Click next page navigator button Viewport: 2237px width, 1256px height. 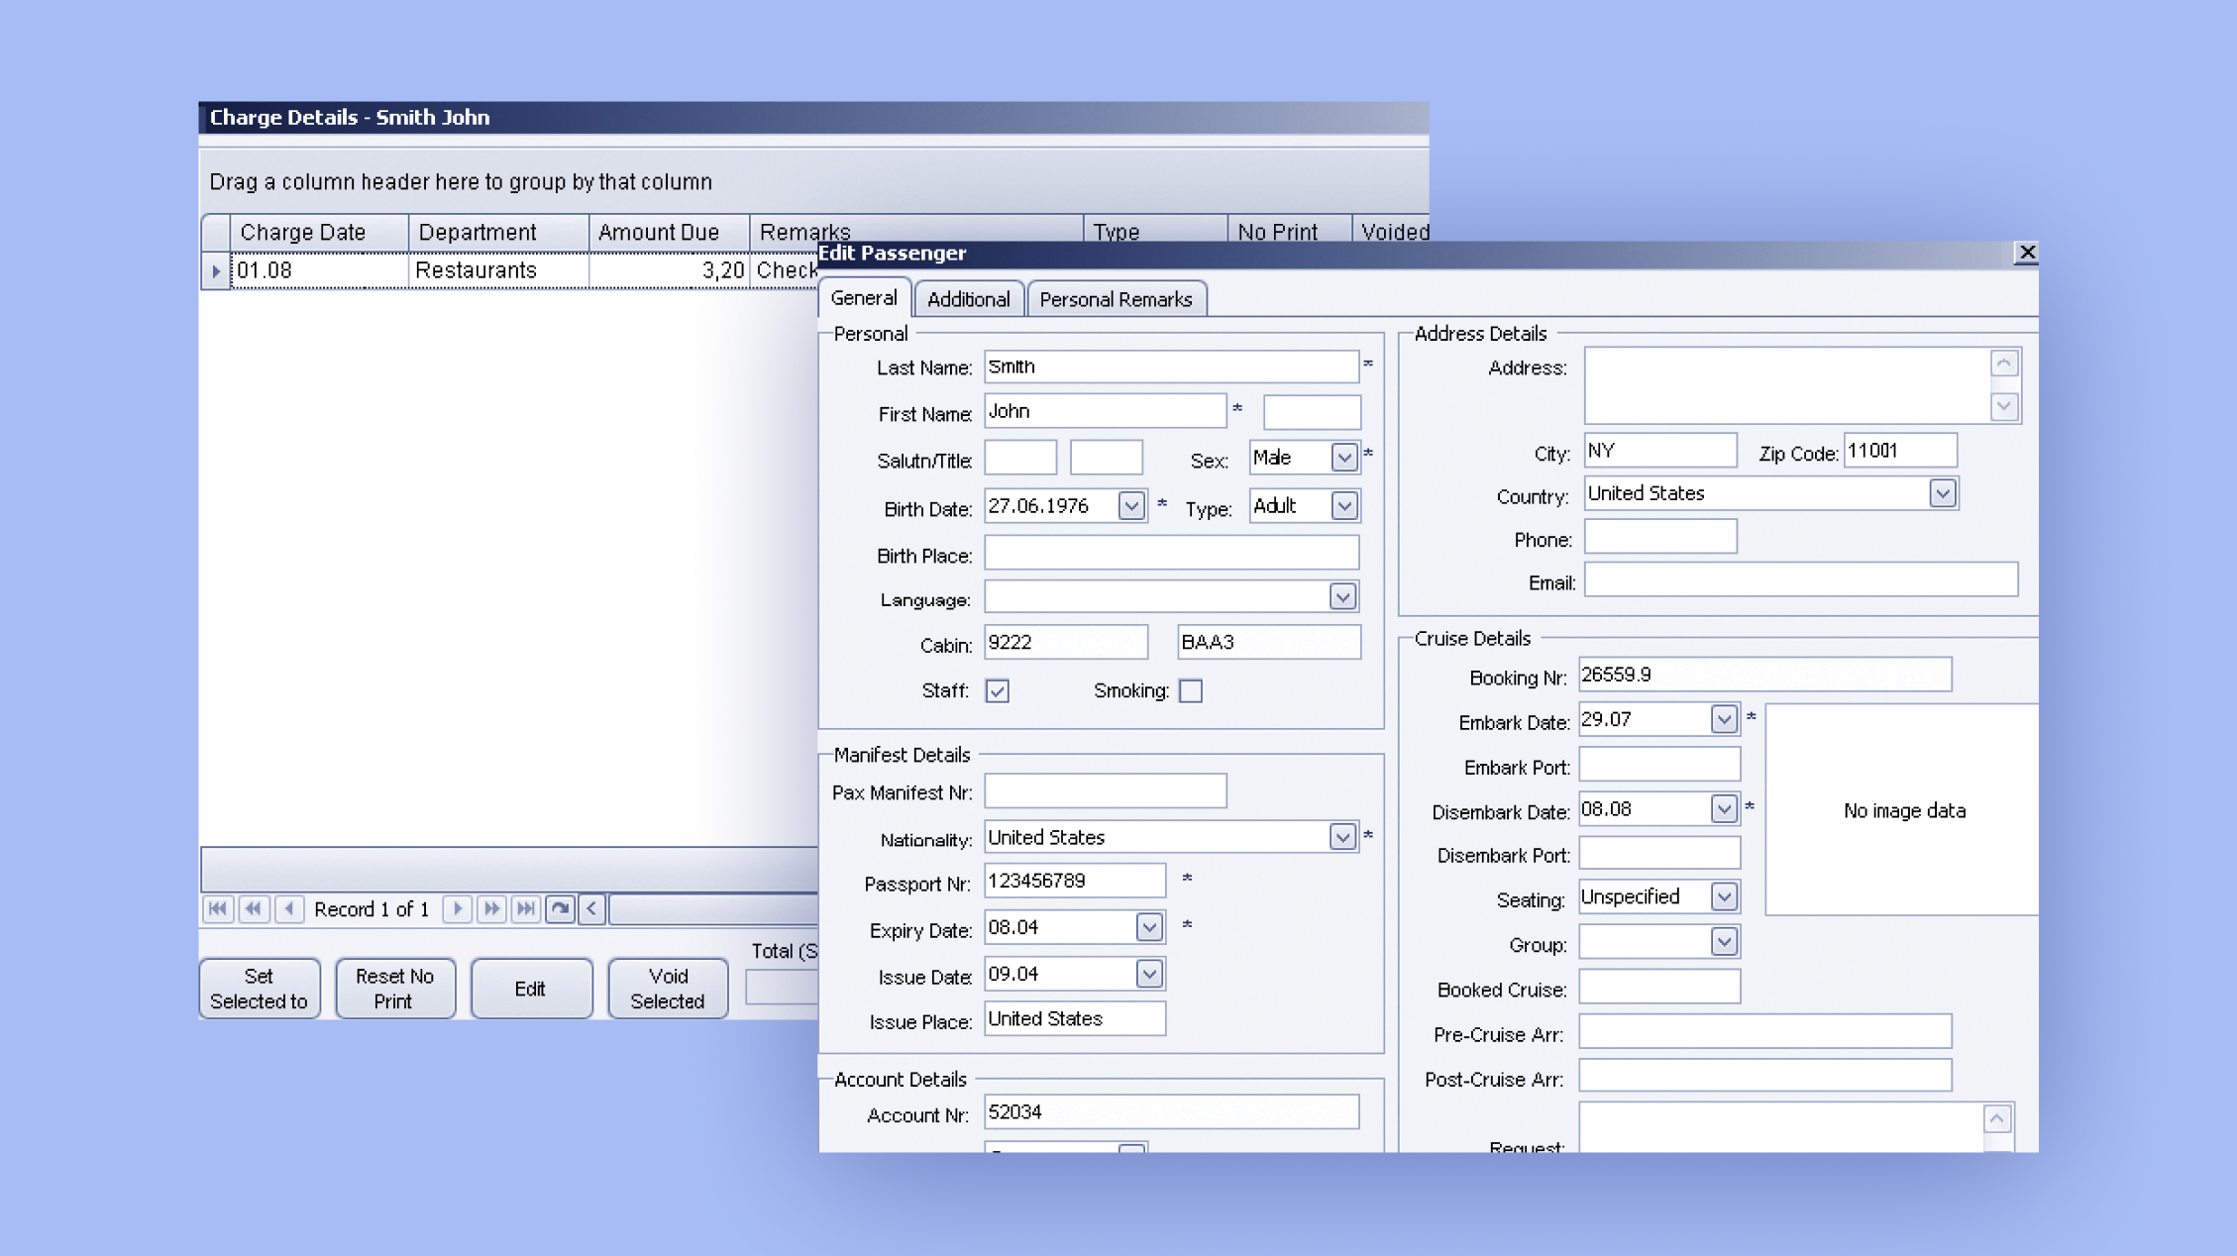[x=491, y=908]
